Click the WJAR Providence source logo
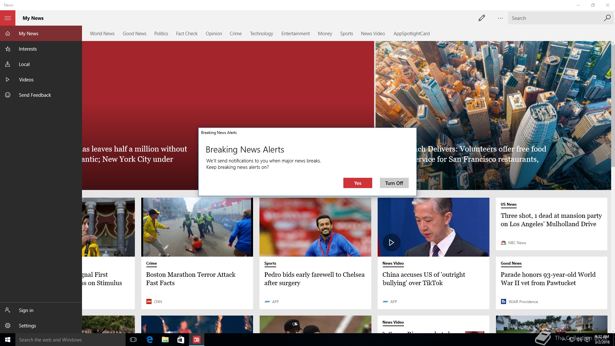Image resolution: width=615 pixels, height=346 pixels. 503,301
